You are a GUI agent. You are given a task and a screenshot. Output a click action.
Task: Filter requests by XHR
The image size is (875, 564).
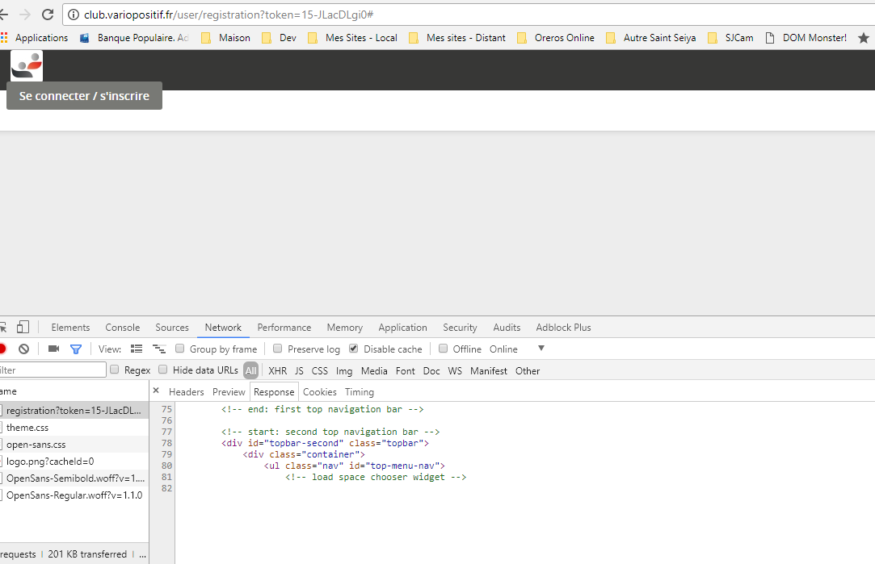(x=277, y=370)
